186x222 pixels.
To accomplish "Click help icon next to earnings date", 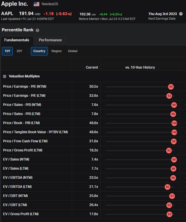I will [181, 14].
